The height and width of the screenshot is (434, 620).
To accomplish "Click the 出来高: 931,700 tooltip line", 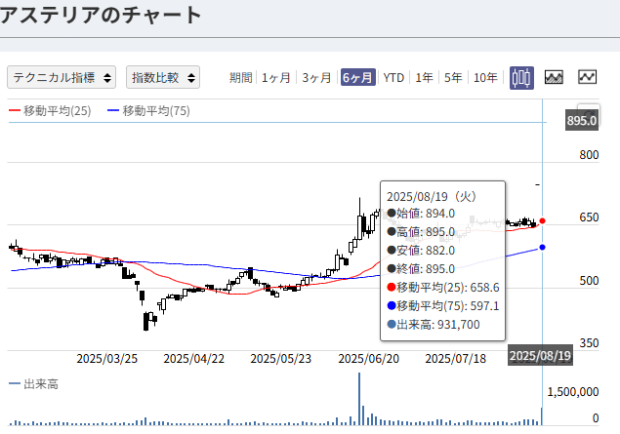I will tap(434, 325).
